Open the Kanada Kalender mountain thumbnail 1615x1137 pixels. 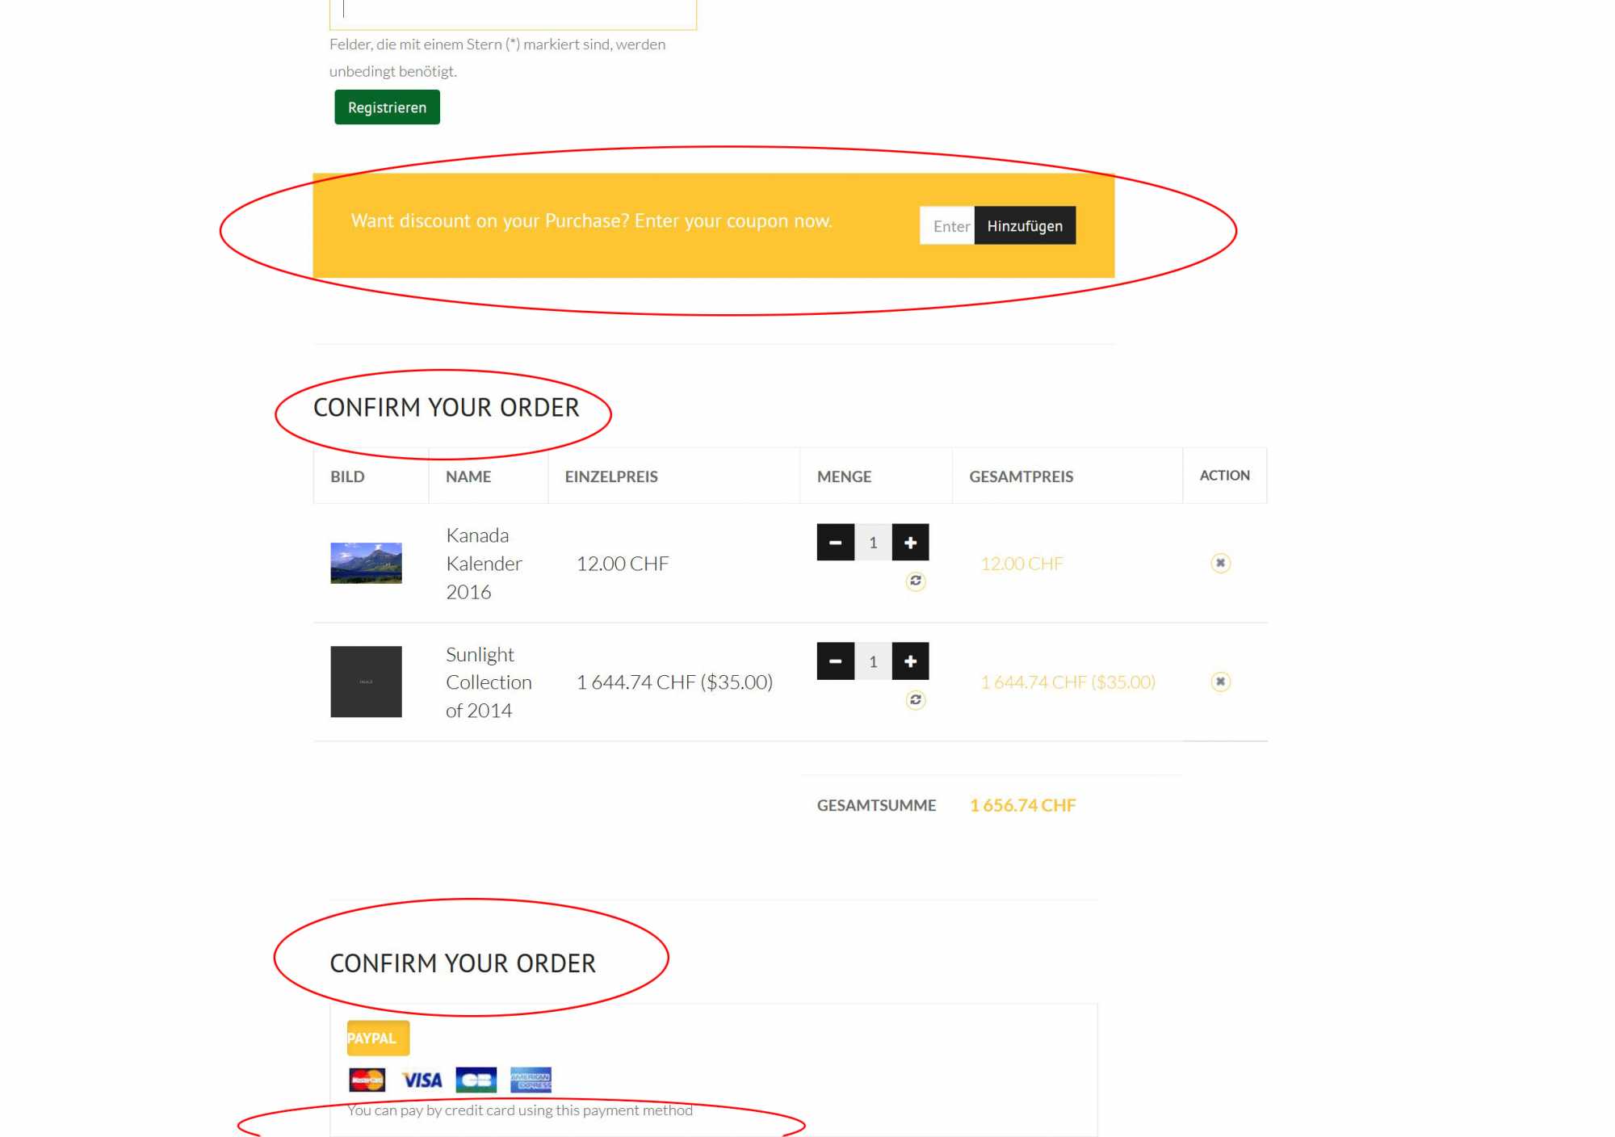pos(366,563)
